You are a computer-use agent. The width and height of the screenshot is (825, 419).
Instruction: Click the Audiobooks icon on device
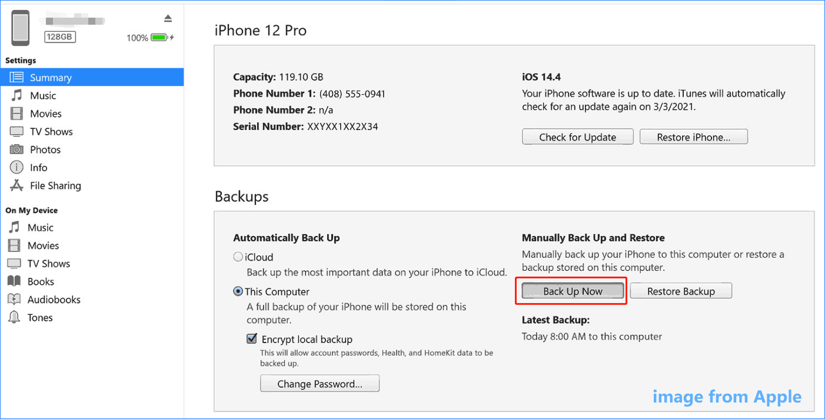[14, 300]
